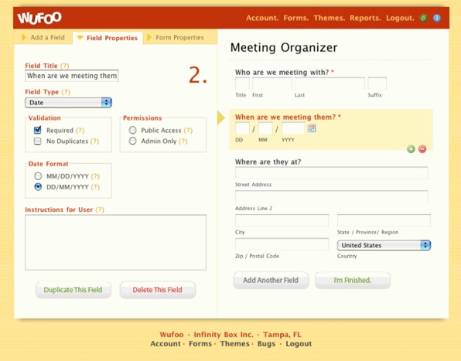Click help (?) beside DD/MM/YYYY
The image size is (461, 361).
(x=95, y=187)
